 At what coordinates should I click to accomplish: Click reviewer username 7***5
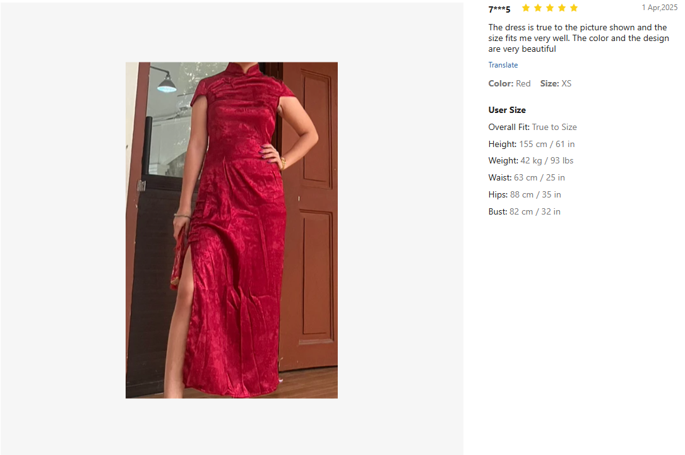pyautogui.click(x=499, y=9)
